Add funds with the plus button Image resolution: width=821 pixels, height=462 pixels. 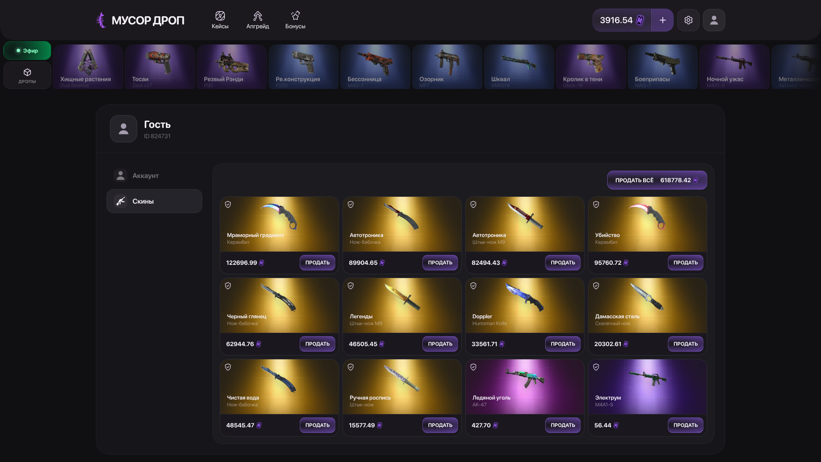point(662,20)
